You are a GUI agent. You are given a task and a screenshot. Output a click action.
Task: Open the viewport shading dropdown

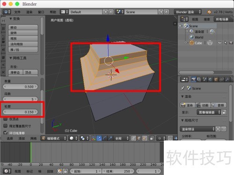pos(73,138)
